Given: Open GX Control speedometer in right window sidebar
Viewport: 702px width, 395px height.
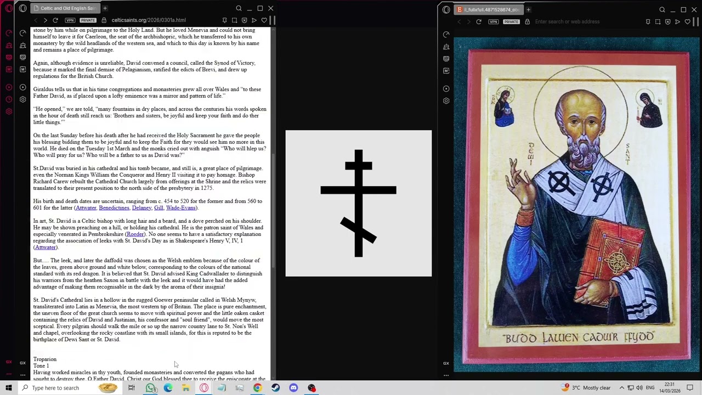Looking at the screenshot, I should (446, 34).
